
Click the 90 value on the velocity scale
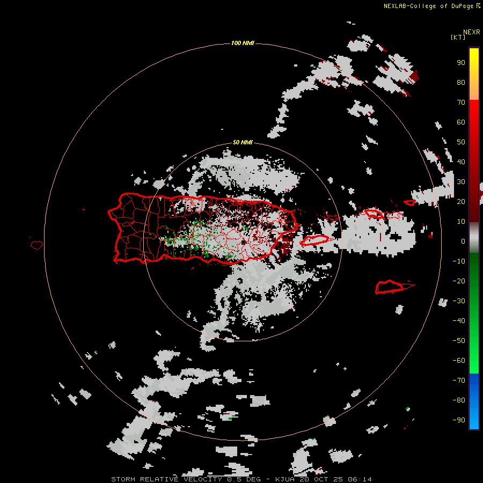pyautogui.click(x=461, y=63)
